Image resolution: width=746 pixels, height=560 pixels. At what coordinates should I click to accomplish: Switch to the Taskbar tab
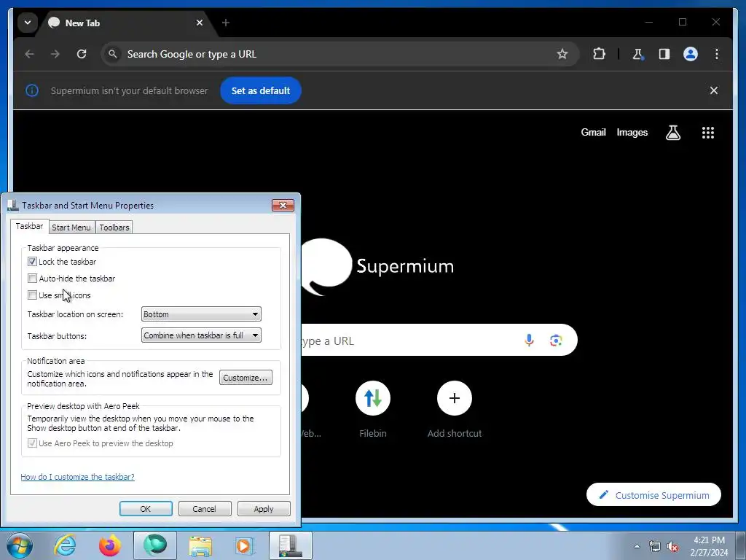point(29,226)
